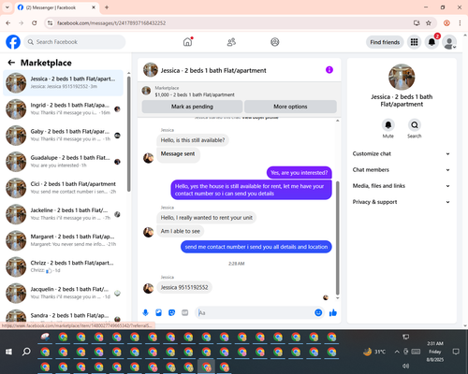Click the conversation list scrollbar
Screen dimensions: 468x374
coord(128,134)
